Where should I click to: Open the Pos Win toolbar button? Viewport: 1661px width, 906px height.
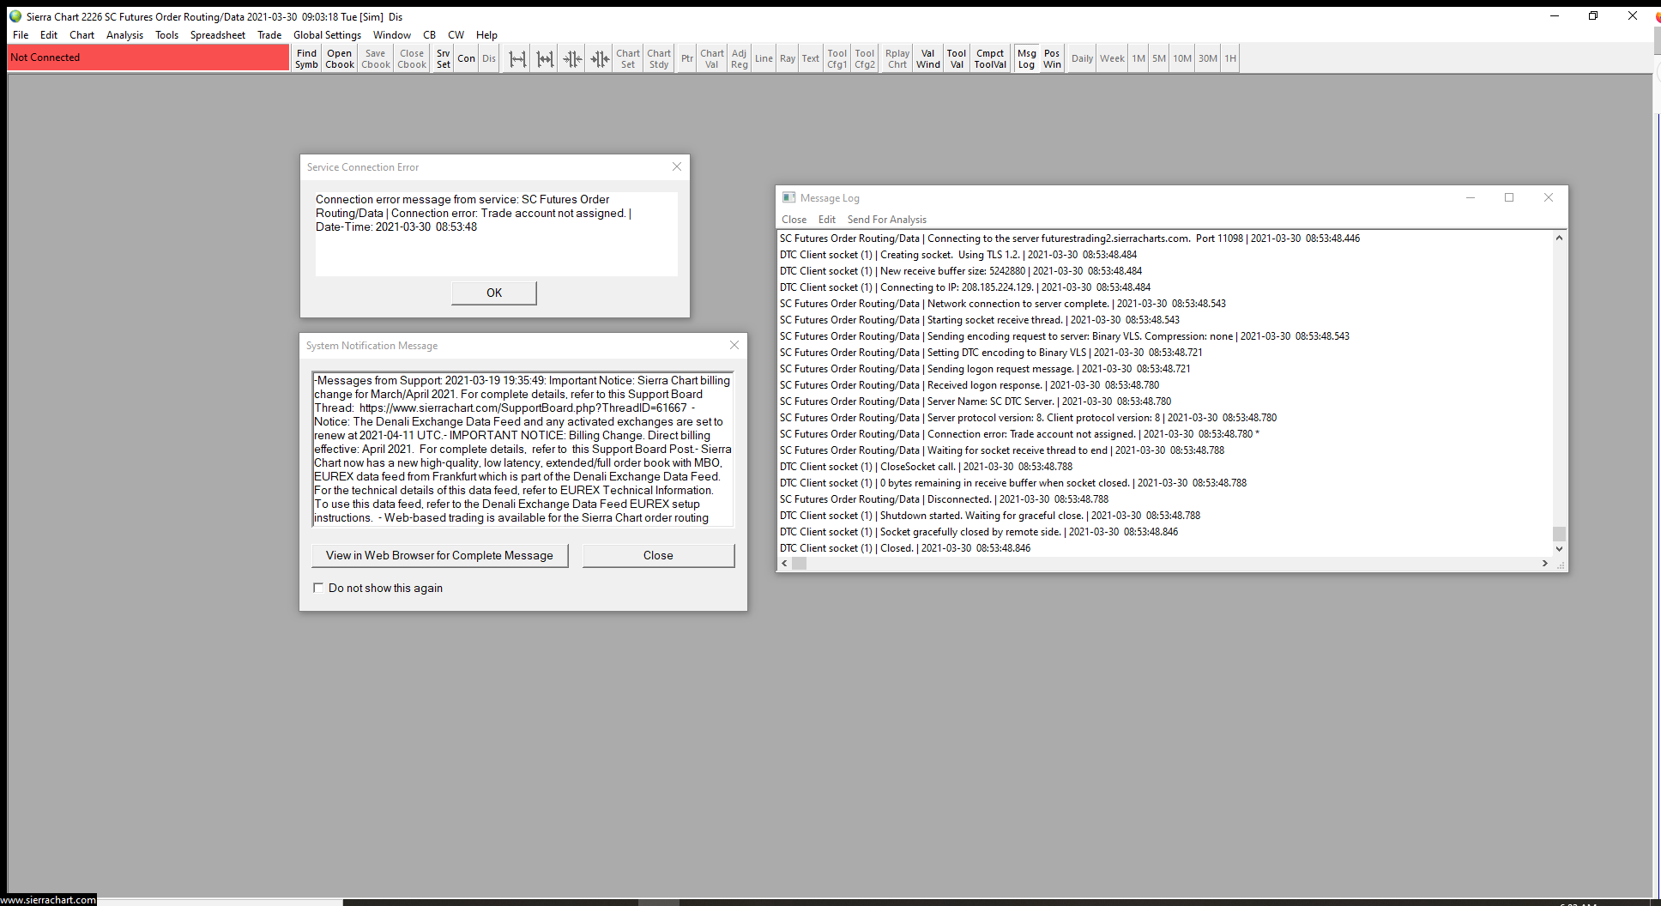pyautogui.click(x=1053, y=58)
